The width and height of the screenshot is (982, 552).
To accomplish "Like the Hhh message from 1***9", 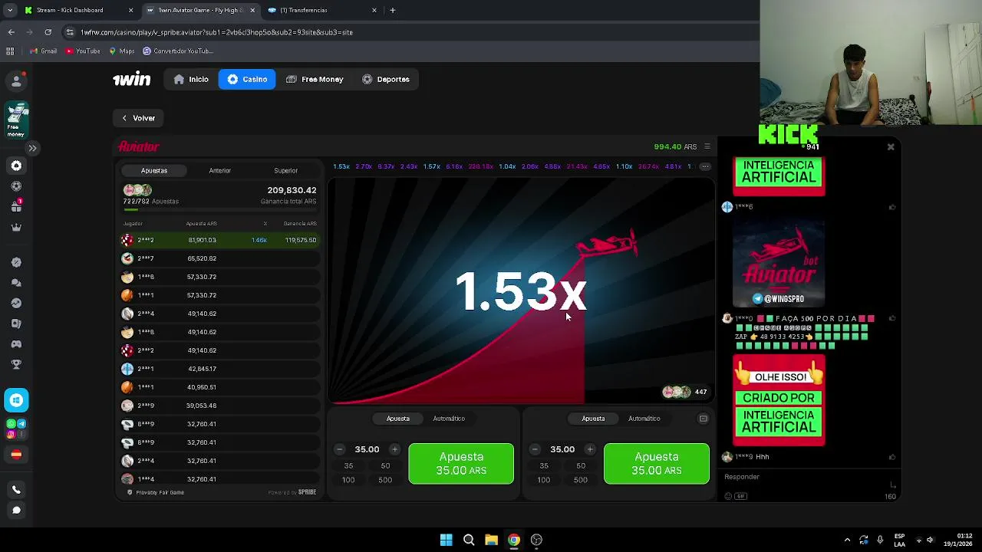I will click(x=892, y=457).
